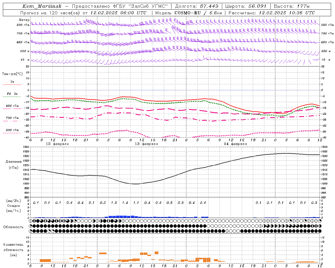Click the Тем-ра(°C) temperature axis title
This screenshot has height=268, width=335.
12,74
